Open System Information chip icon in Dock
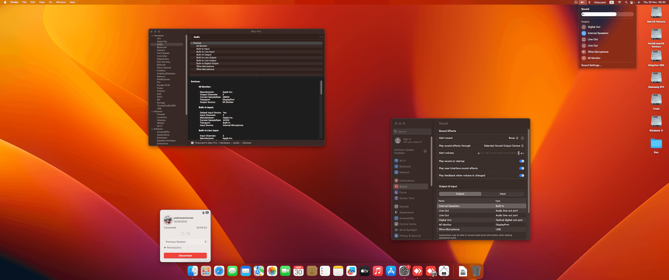The width and height of the screenshot is (669, 280). click(444, 271)
